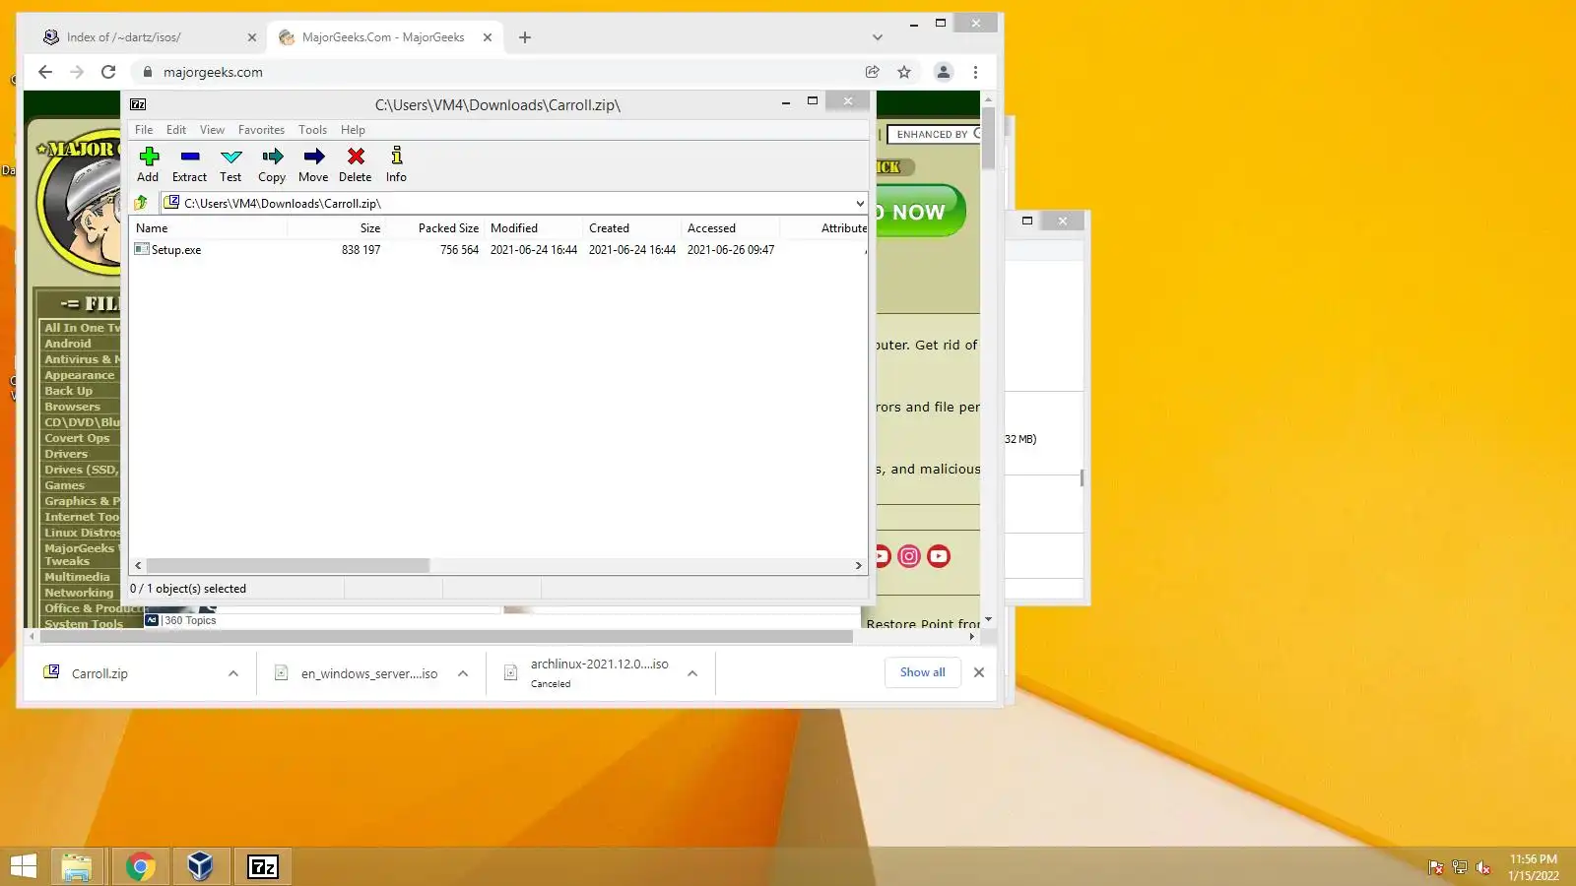The width and height of the screenshot is (1576, 886).
Task: Open the Info properties icon
Action: [x=396, y=164]
